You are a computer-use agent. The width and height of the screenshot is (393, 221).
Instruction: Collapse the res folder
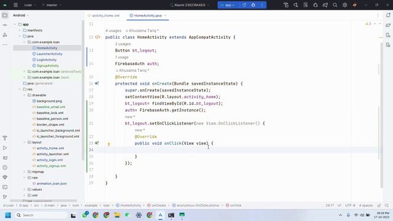[20, 89]
